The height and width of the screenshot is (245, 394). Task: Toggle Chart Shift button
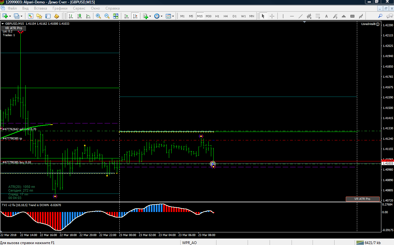tap(135, 16)
